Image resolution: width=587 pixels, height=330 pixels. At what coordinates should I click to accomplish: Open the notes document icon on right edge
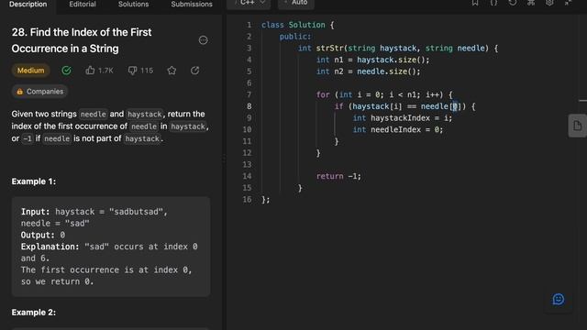[577, 126]
